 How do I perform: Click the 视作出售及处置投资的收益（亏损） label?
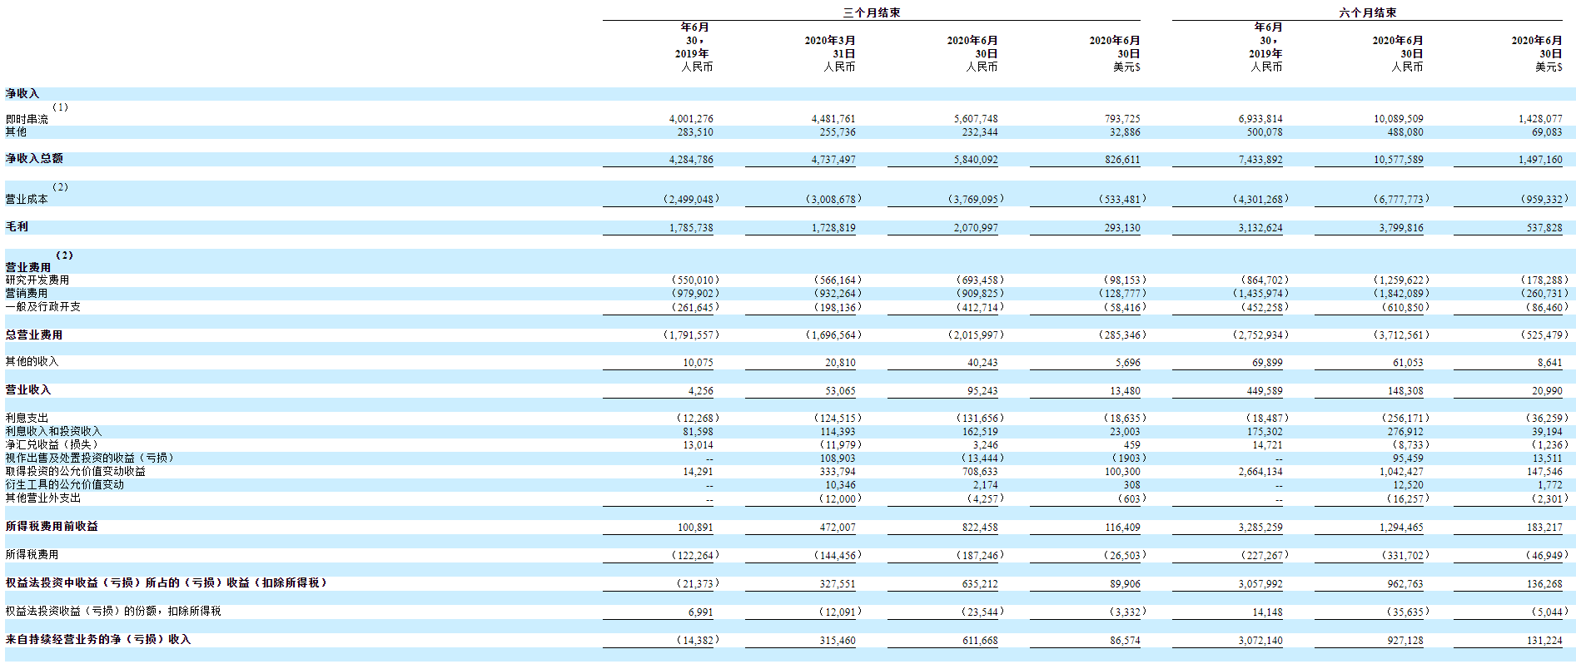[x=90, y=458]
